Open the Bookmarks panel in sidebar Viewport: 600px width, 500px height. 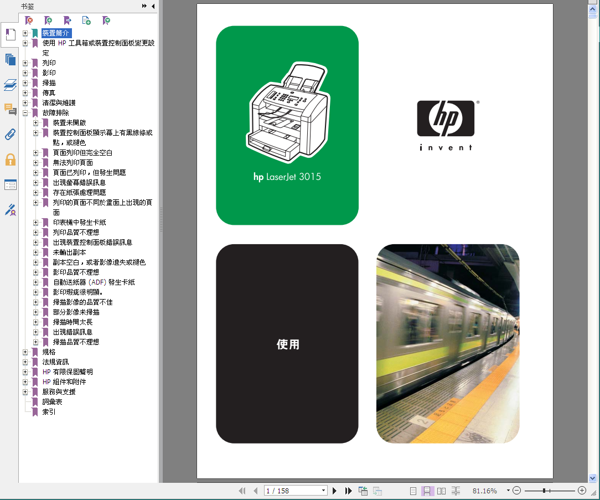(10, 35)
